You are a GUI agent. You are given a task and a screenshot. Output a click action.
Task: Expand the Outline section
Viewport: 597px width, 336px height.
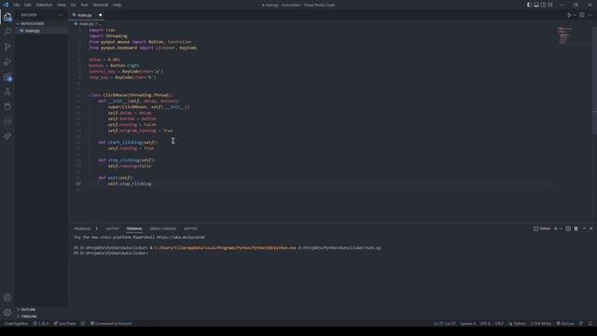(x=28, y=309)
